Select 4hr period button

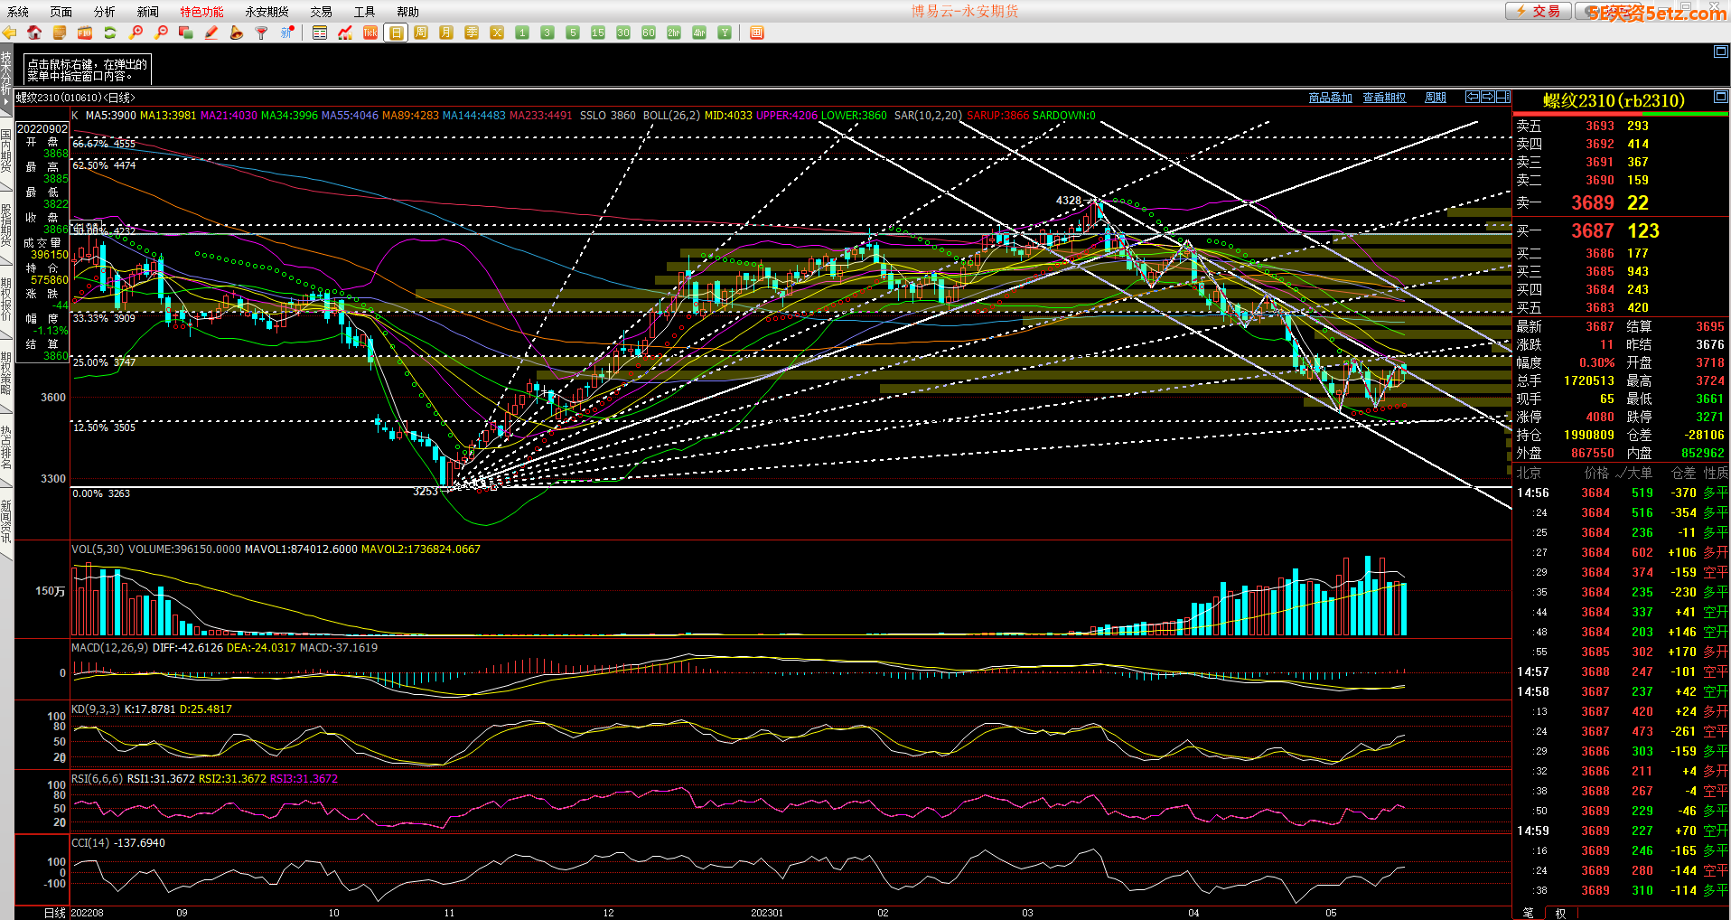(x=699, y=33)
